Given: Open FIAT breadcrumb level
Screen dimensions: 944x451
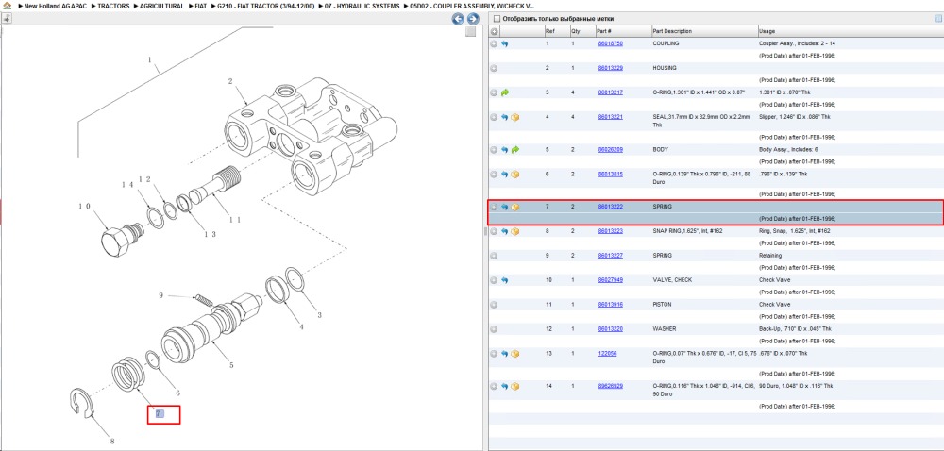Looking at the screenshot, I should pos(201,6).
